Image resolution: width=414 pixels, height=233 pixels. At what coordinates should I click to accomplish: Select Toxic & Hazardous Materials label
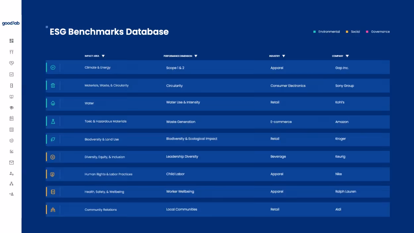(106, 121)
